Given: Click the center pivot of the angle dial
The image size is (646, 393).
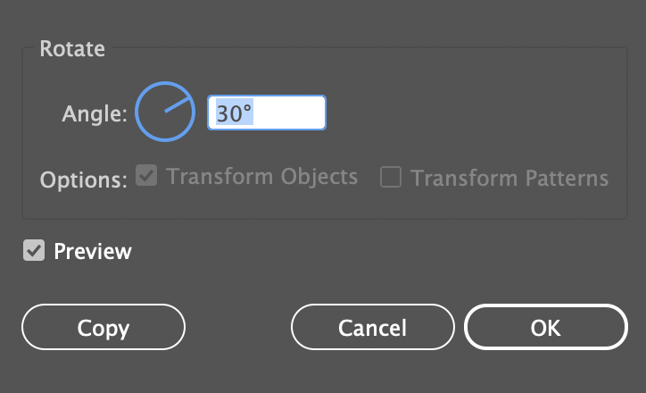Looking at the screenshot, I should pyautogui.click(x=165, y=113).
